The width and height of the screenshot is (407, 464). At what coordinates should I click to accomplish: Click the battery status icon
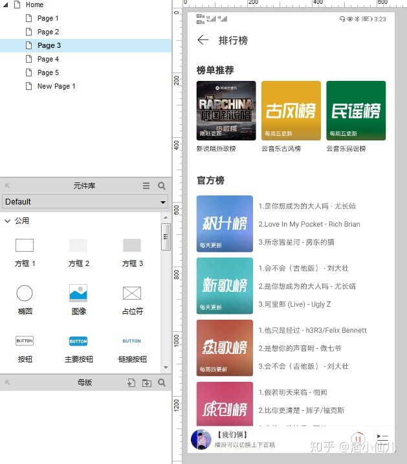pos(367,19)
